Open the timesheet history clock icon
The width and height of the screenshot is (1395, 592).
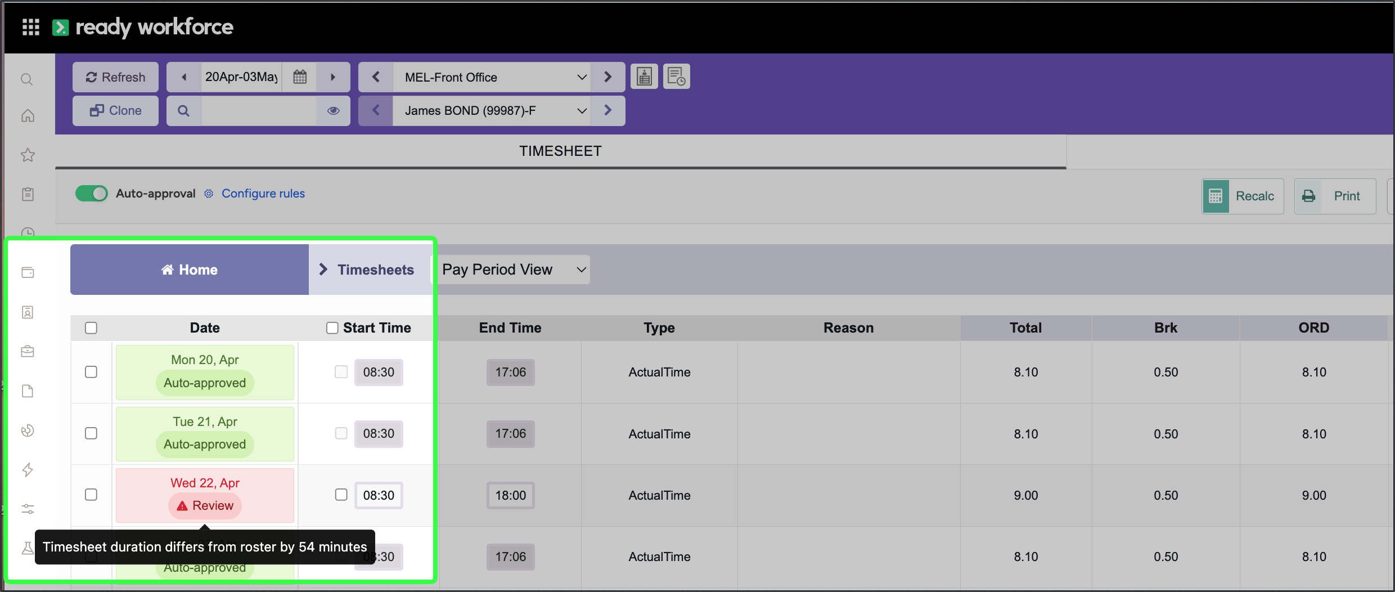(677, 77)
